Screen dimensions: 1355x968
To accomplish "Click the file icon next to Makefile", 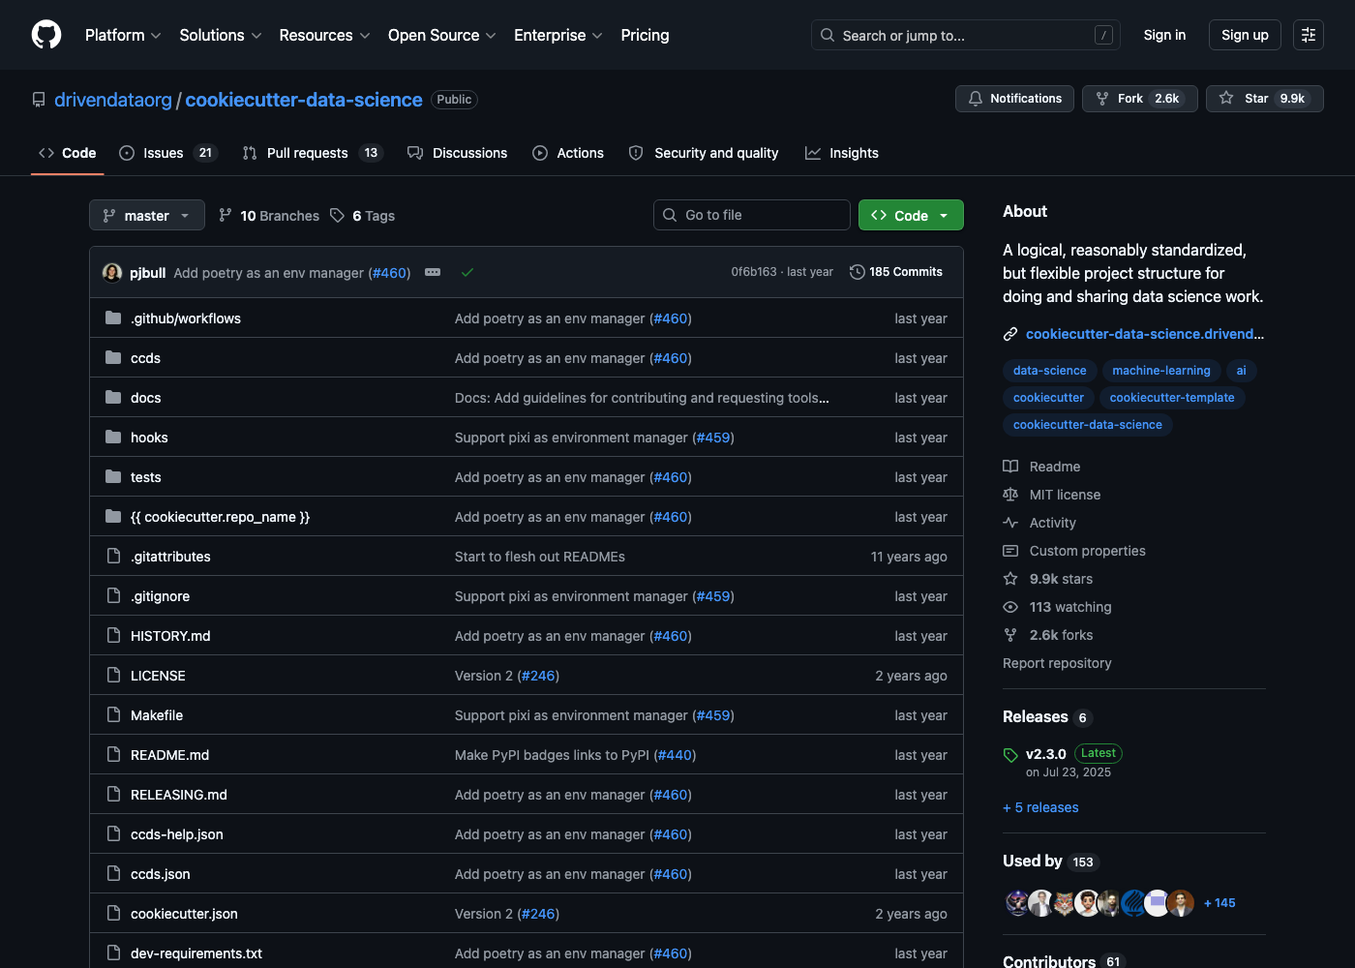I will 113,714.
